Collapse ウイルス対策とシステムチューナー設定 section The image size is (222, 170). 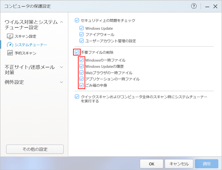(62, 22)
